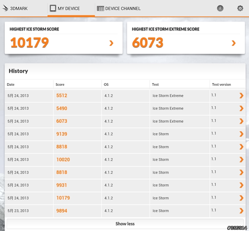Select score 9139 in history
This screenshot has height=231, width=249.
coord(61,134)
